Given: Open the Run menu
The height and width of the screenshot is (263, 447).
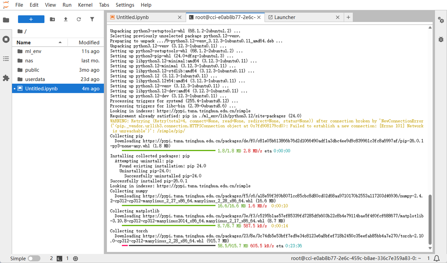Looking at the screenshot, I should coord(67,5).
